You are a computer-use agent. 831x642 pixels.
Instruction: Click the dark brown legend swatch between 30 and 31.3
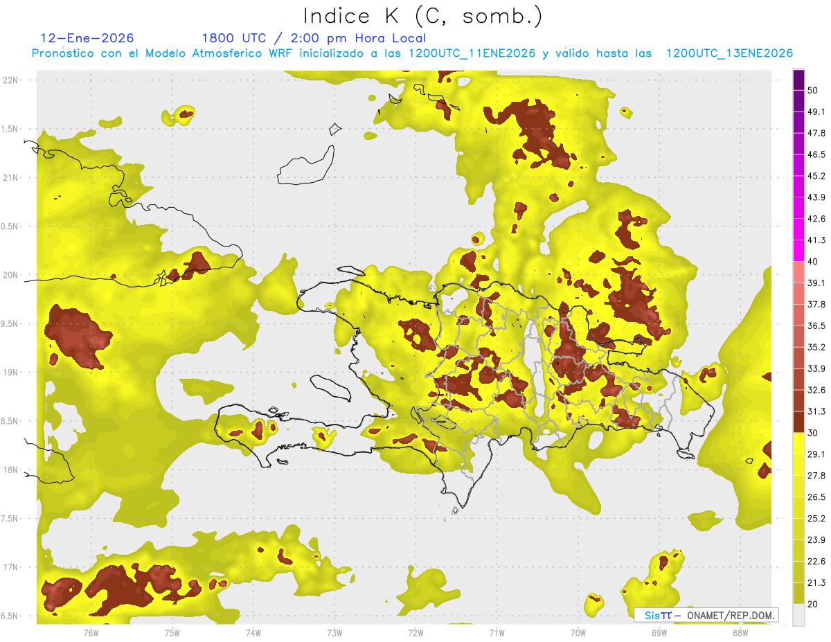point(798,422)
